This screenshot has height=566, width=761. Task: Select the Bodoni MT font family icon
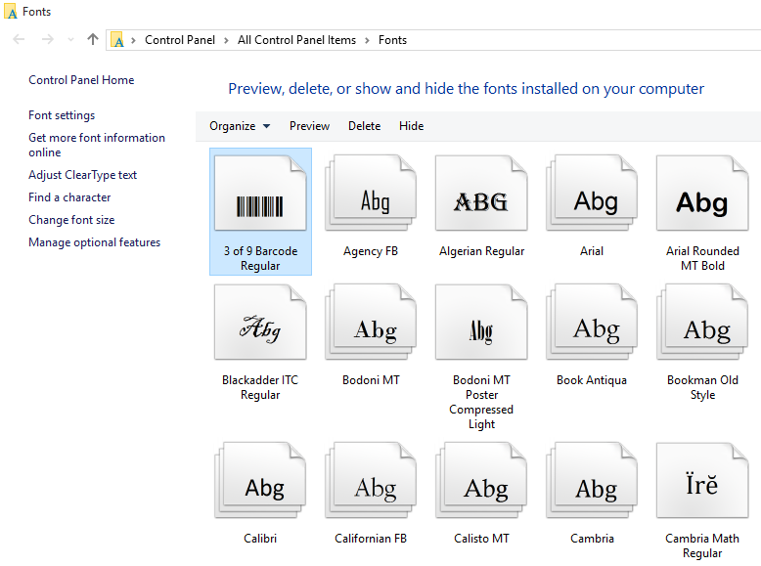pyautogui.click(x=371, y=322)
